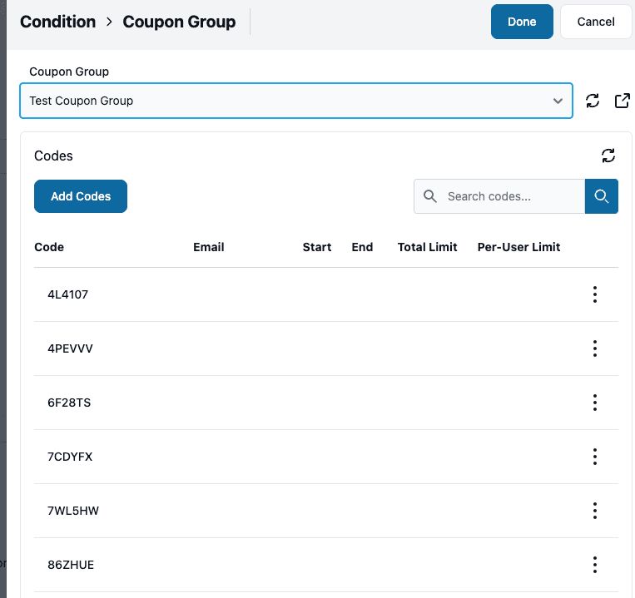Click the Codes section heading
The image size is (635, 598).
pyautogui.click(x=53, y=156)
